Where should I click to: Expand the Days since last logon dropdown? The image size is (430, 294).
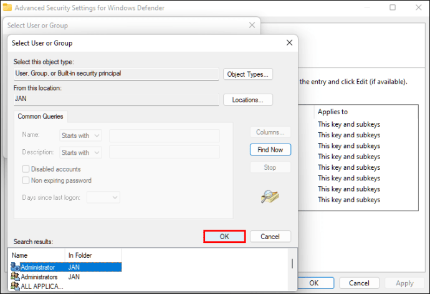pyautogui.click(x=103, y=197)
